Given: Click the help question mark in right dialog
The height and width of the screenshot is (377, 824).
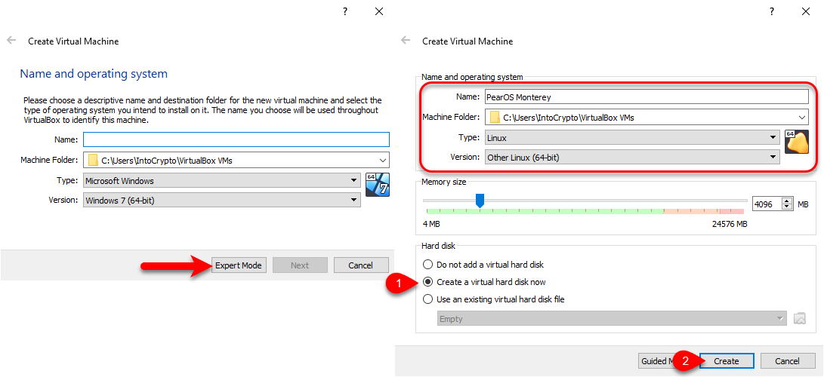Looking at the screenshot, I should pyautogui.click(x=771, y=11).
